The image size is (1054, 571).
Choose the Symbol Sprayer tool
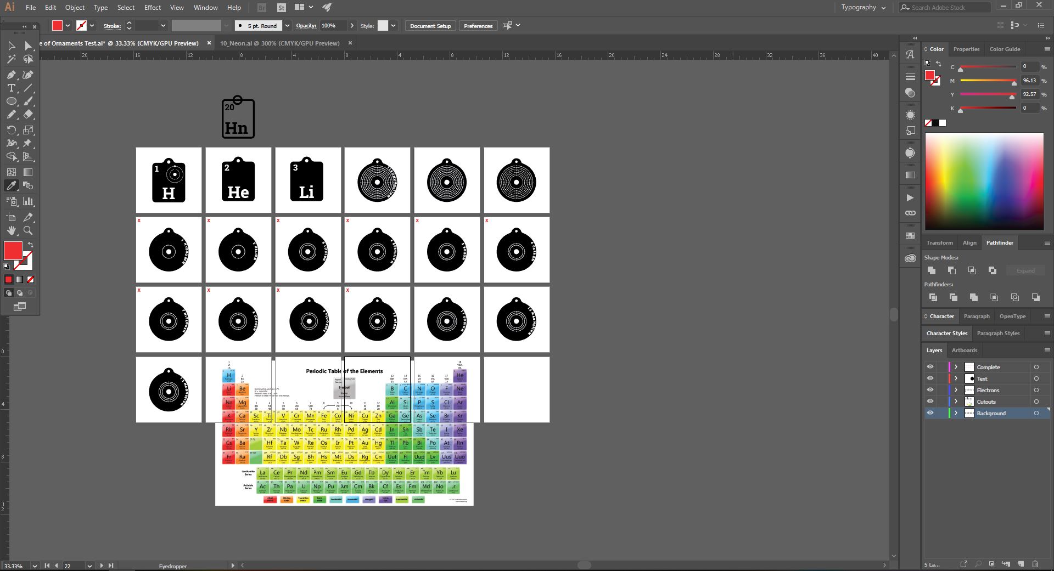[x=12, y=201]
